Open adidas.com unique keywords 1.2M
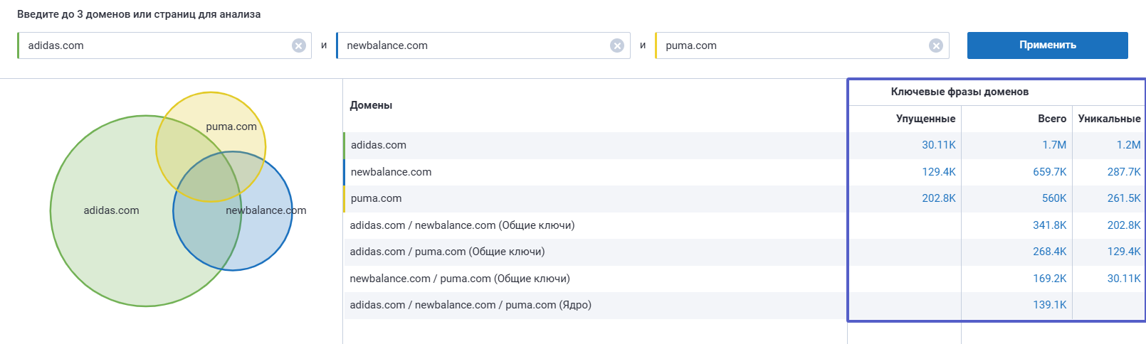The image size is (1146, 344). [1128, 145]
